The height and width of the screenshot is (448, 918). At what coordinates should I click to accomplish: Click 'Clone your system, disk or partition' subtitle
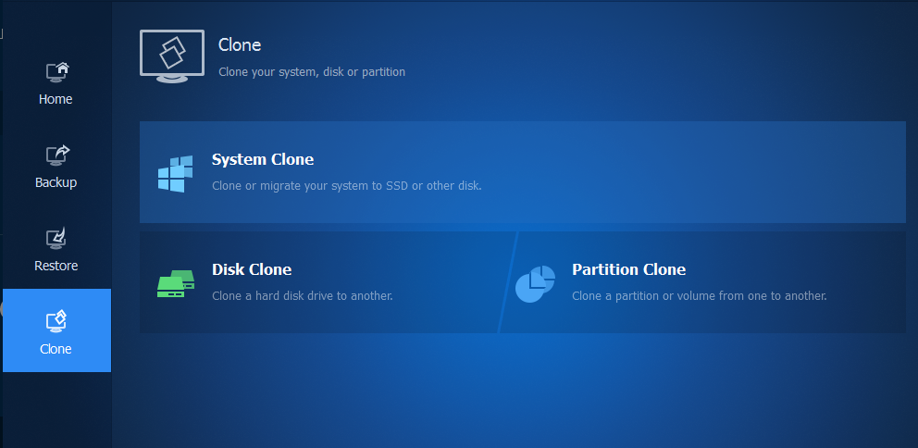(x=312, y=71)
